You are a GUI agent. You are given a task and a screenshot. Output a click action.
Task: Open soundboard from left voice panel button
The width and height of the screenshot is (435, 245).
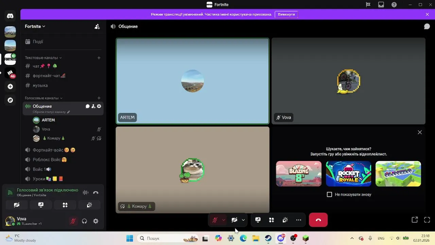pyautogui.click(x=89, y=205)
